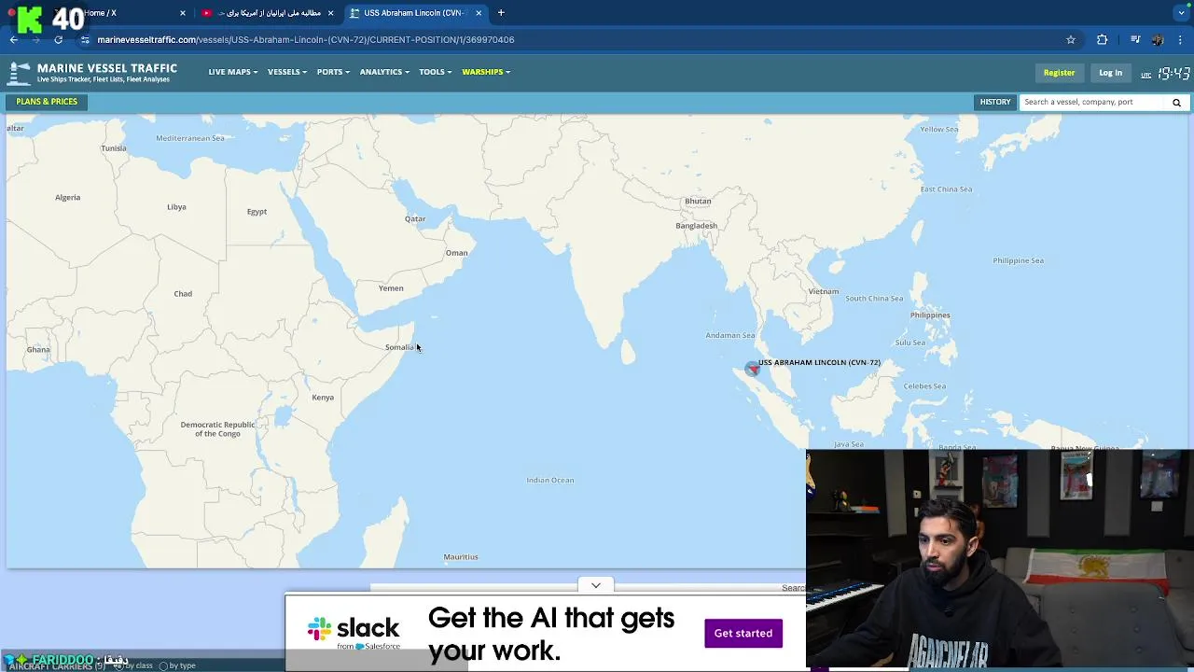Click Get started on the Slack ad
The image size is (1194, 672).
coord(743,633)
